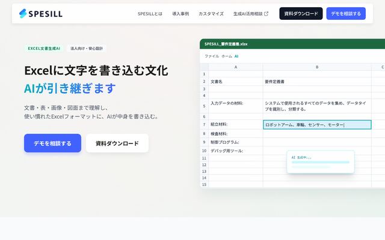Open the カスタマイズ nav link
The image size is (385, 240).
pos(211,14)
